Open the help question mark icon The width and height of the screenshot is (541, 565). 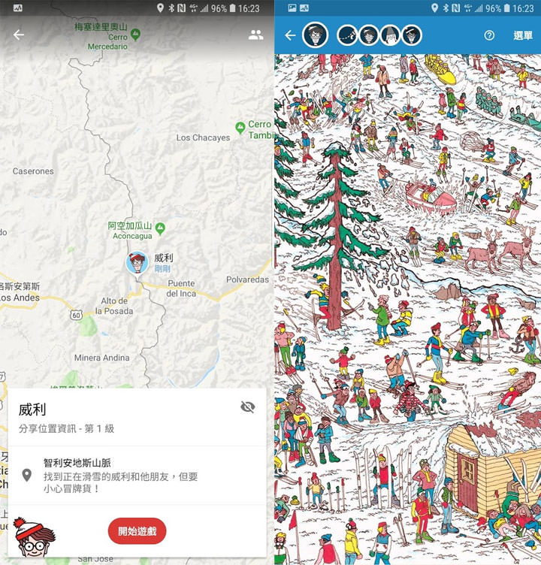pos(489,35)
